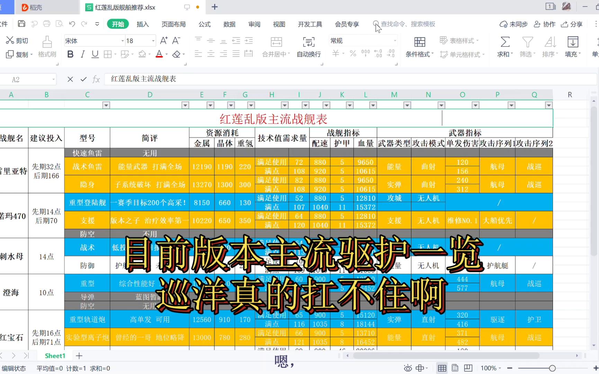Click the formula bar text field

pyautogui.click(x=350, y=79)
